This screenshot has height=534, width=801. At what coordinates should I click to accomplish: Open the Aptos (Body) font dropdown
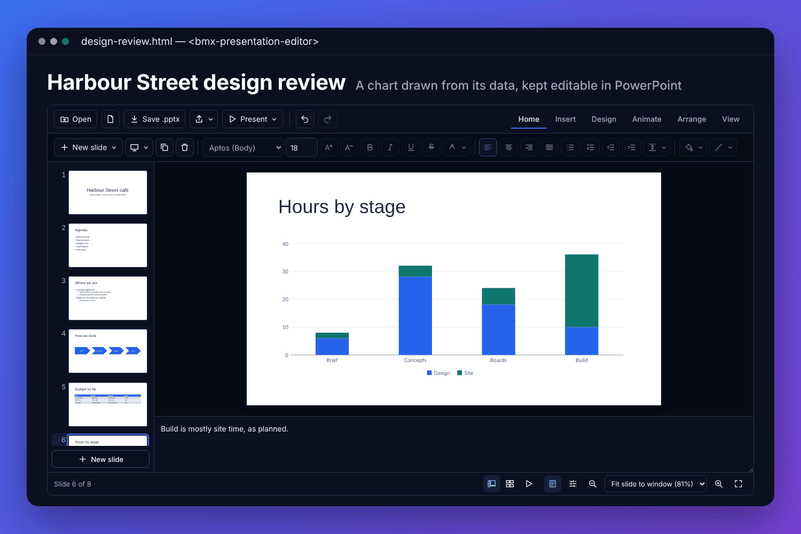click(x=243, y=147)
